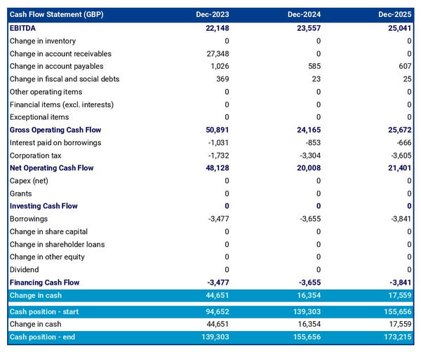The image size is (421, 352).
Task: Select the Cash Flow Statement (GBP) title
Action: point(55,15)
